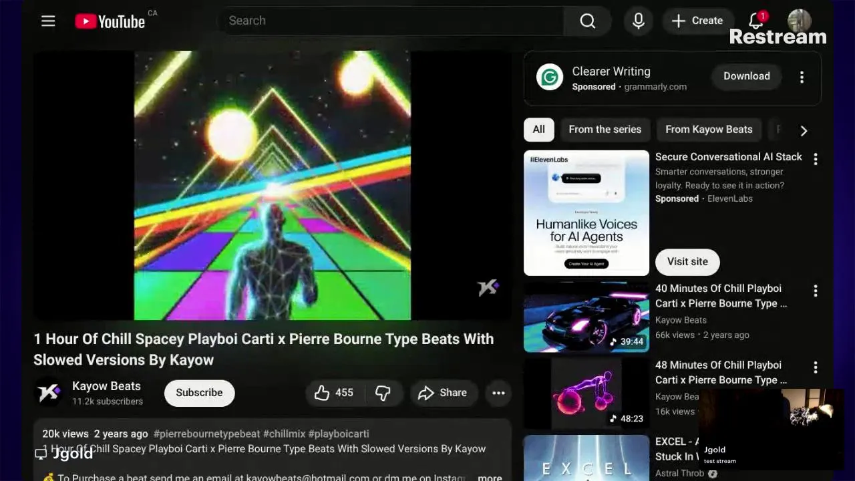This screenshot has height=481, width=855.
Task: Open 48 Minutes video thumbnail
Action: pyautogui.click(x=586, y=394)
